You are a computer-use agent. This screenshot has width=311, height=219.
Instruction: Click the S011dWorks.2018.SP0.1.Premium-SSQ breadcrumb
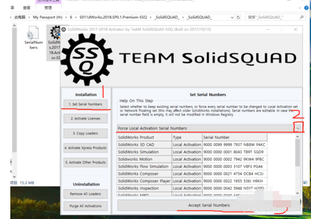[x=113, y=17]
